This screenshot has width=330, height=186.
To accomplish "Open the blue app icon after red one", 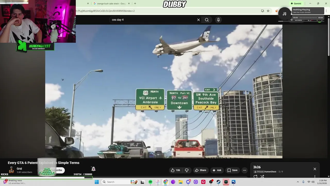I will click(x=234, y=182).
